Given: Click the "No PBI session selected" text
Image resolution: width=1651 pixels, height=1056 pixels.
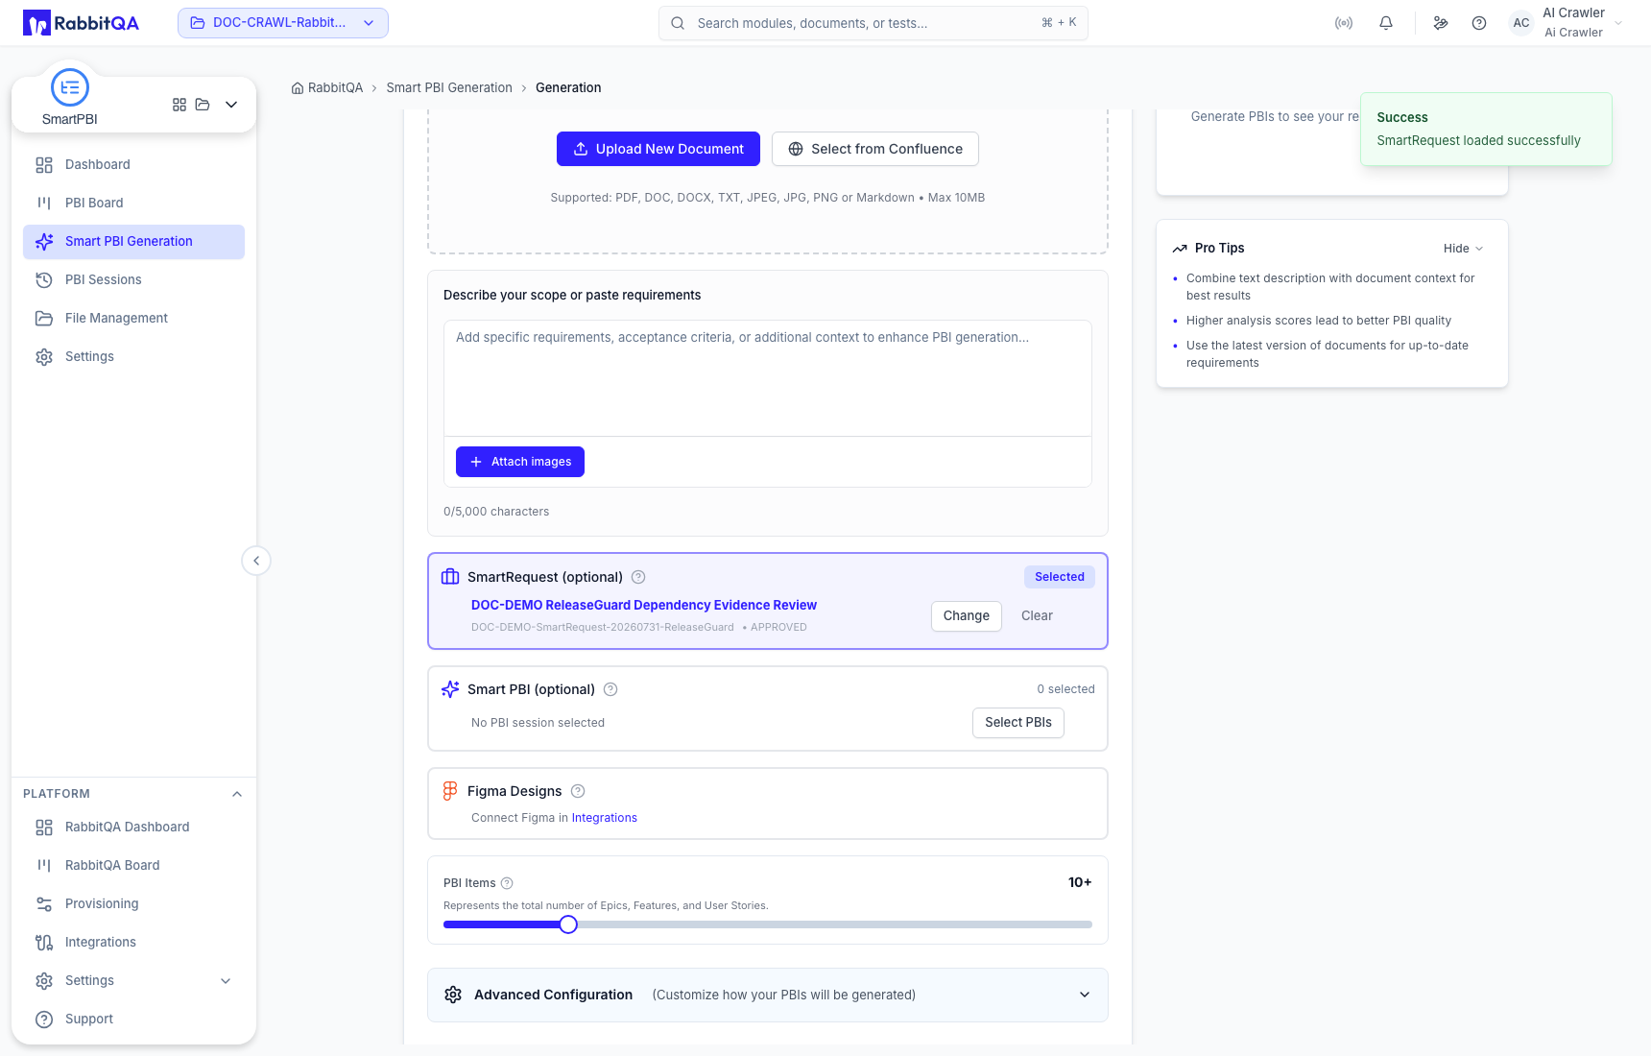Looking at the screenshot, I should pos(538,723).
